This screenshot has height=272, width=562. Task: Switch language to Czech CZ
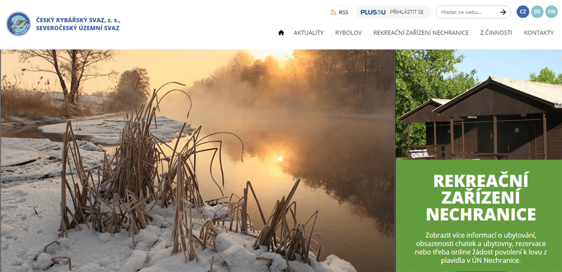tap(522, 12)
